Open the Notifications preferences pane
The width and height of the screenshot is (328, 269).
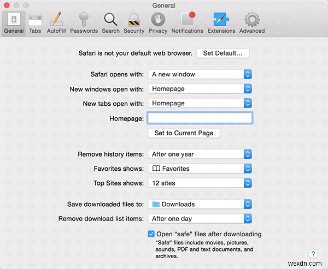point(187,23)
